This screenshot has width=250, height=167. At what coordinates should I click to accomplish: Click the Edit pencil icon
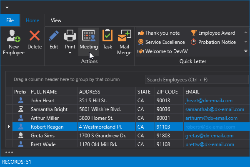(x=54, y=36)
